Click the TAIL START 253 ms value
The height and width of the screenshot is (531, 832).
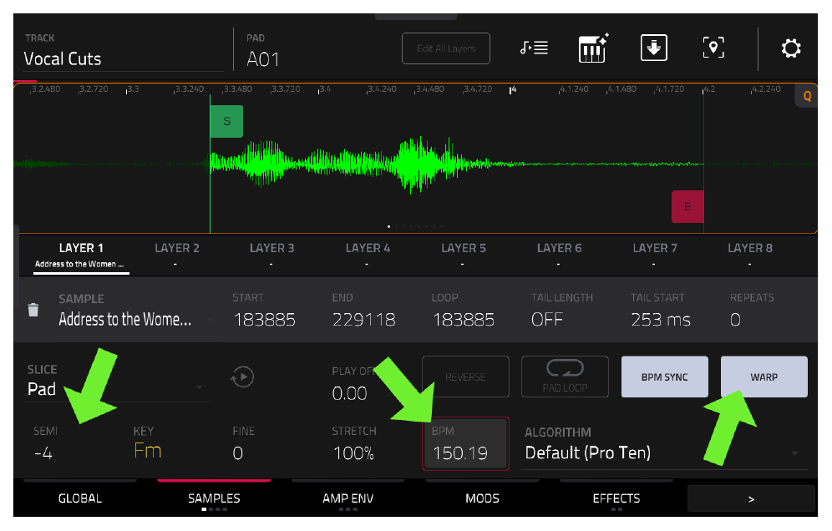click(661, 320)
